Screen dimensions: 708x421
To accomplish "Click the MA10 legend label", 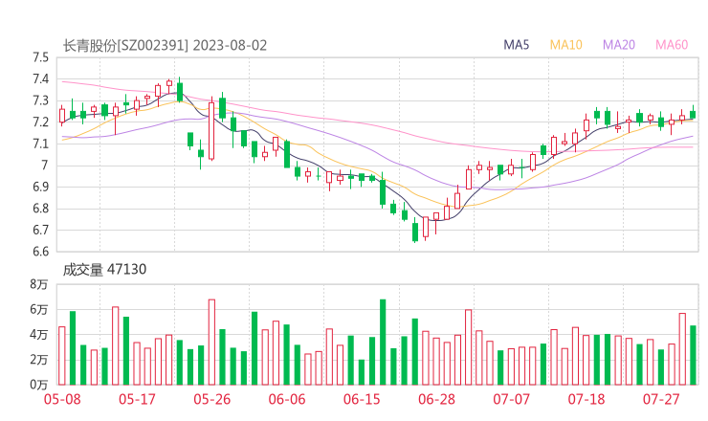I will click(x=565, y=45).
